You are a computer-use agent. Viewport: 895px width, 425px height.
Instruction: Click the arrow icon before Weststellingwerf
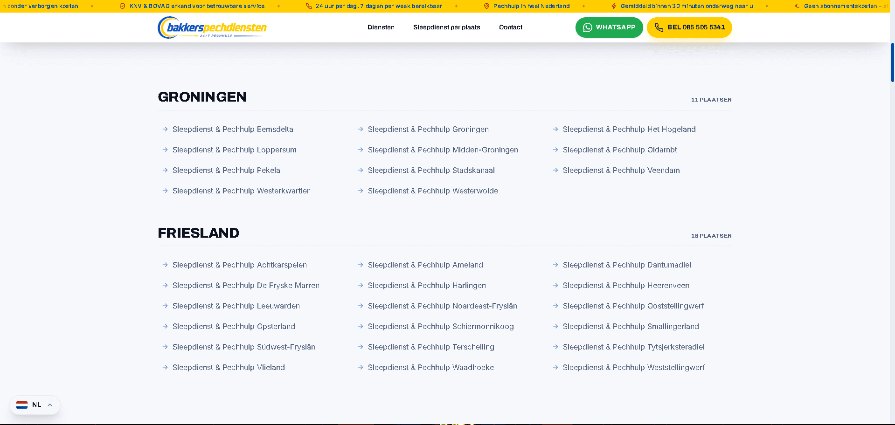[x=555, y=367]
